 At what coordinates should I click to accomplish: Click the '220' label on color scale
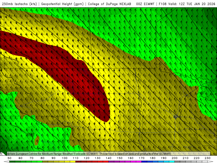[196, 158]
